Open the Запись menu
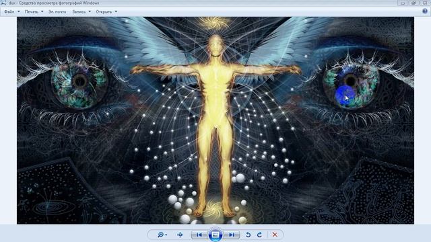Screen dimensions: 431x242 (79, 12)
